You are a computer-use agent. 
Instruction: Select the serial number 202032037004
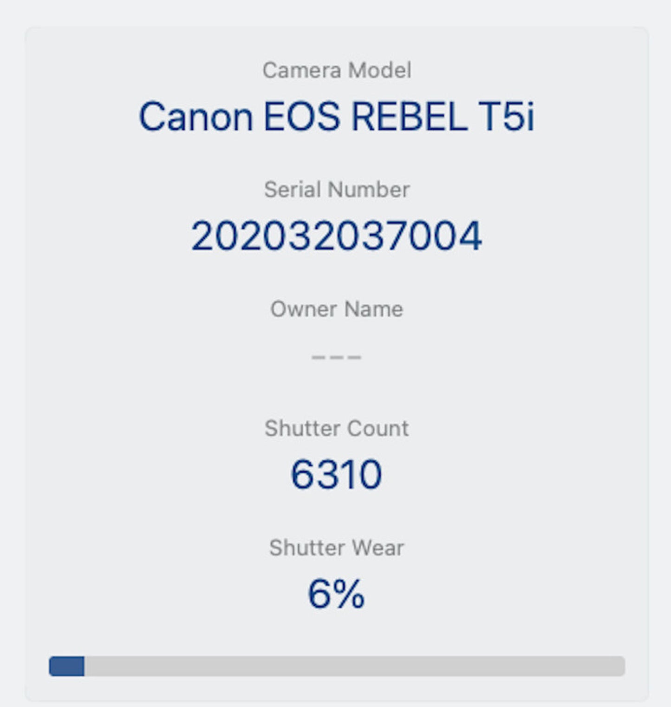coord(337,236)
